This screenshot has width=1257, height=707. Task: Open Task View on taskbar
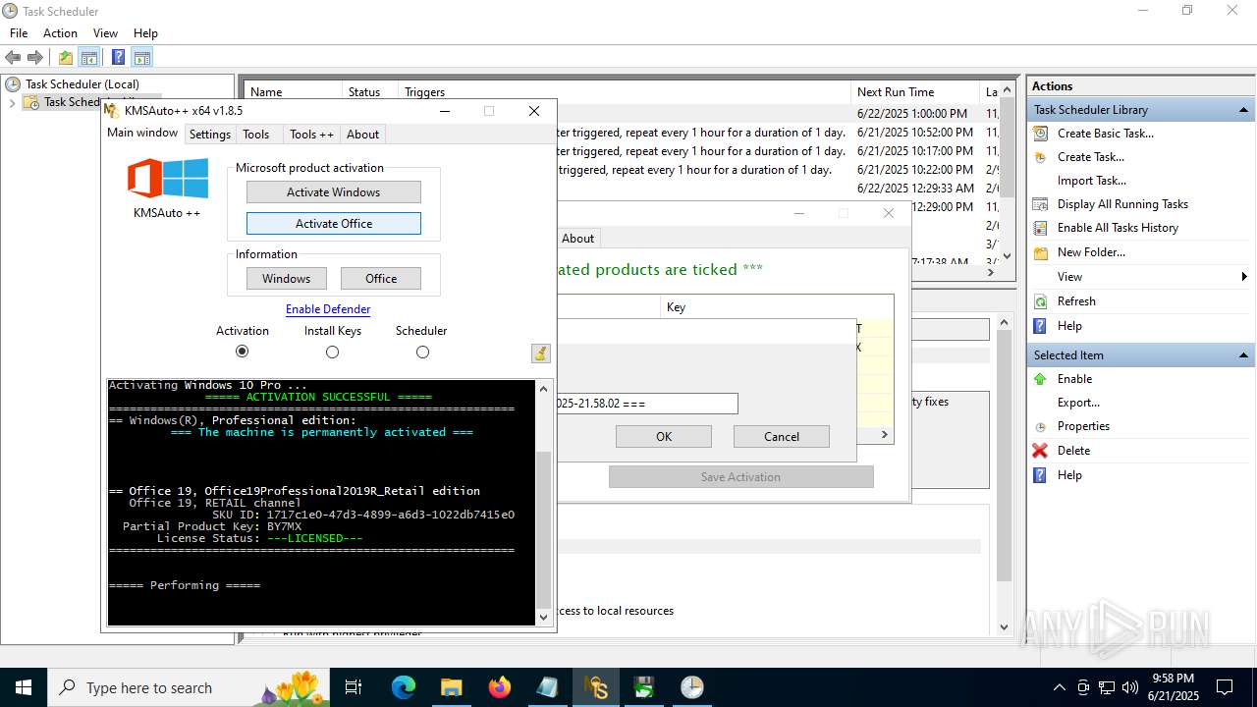point(355,687)
